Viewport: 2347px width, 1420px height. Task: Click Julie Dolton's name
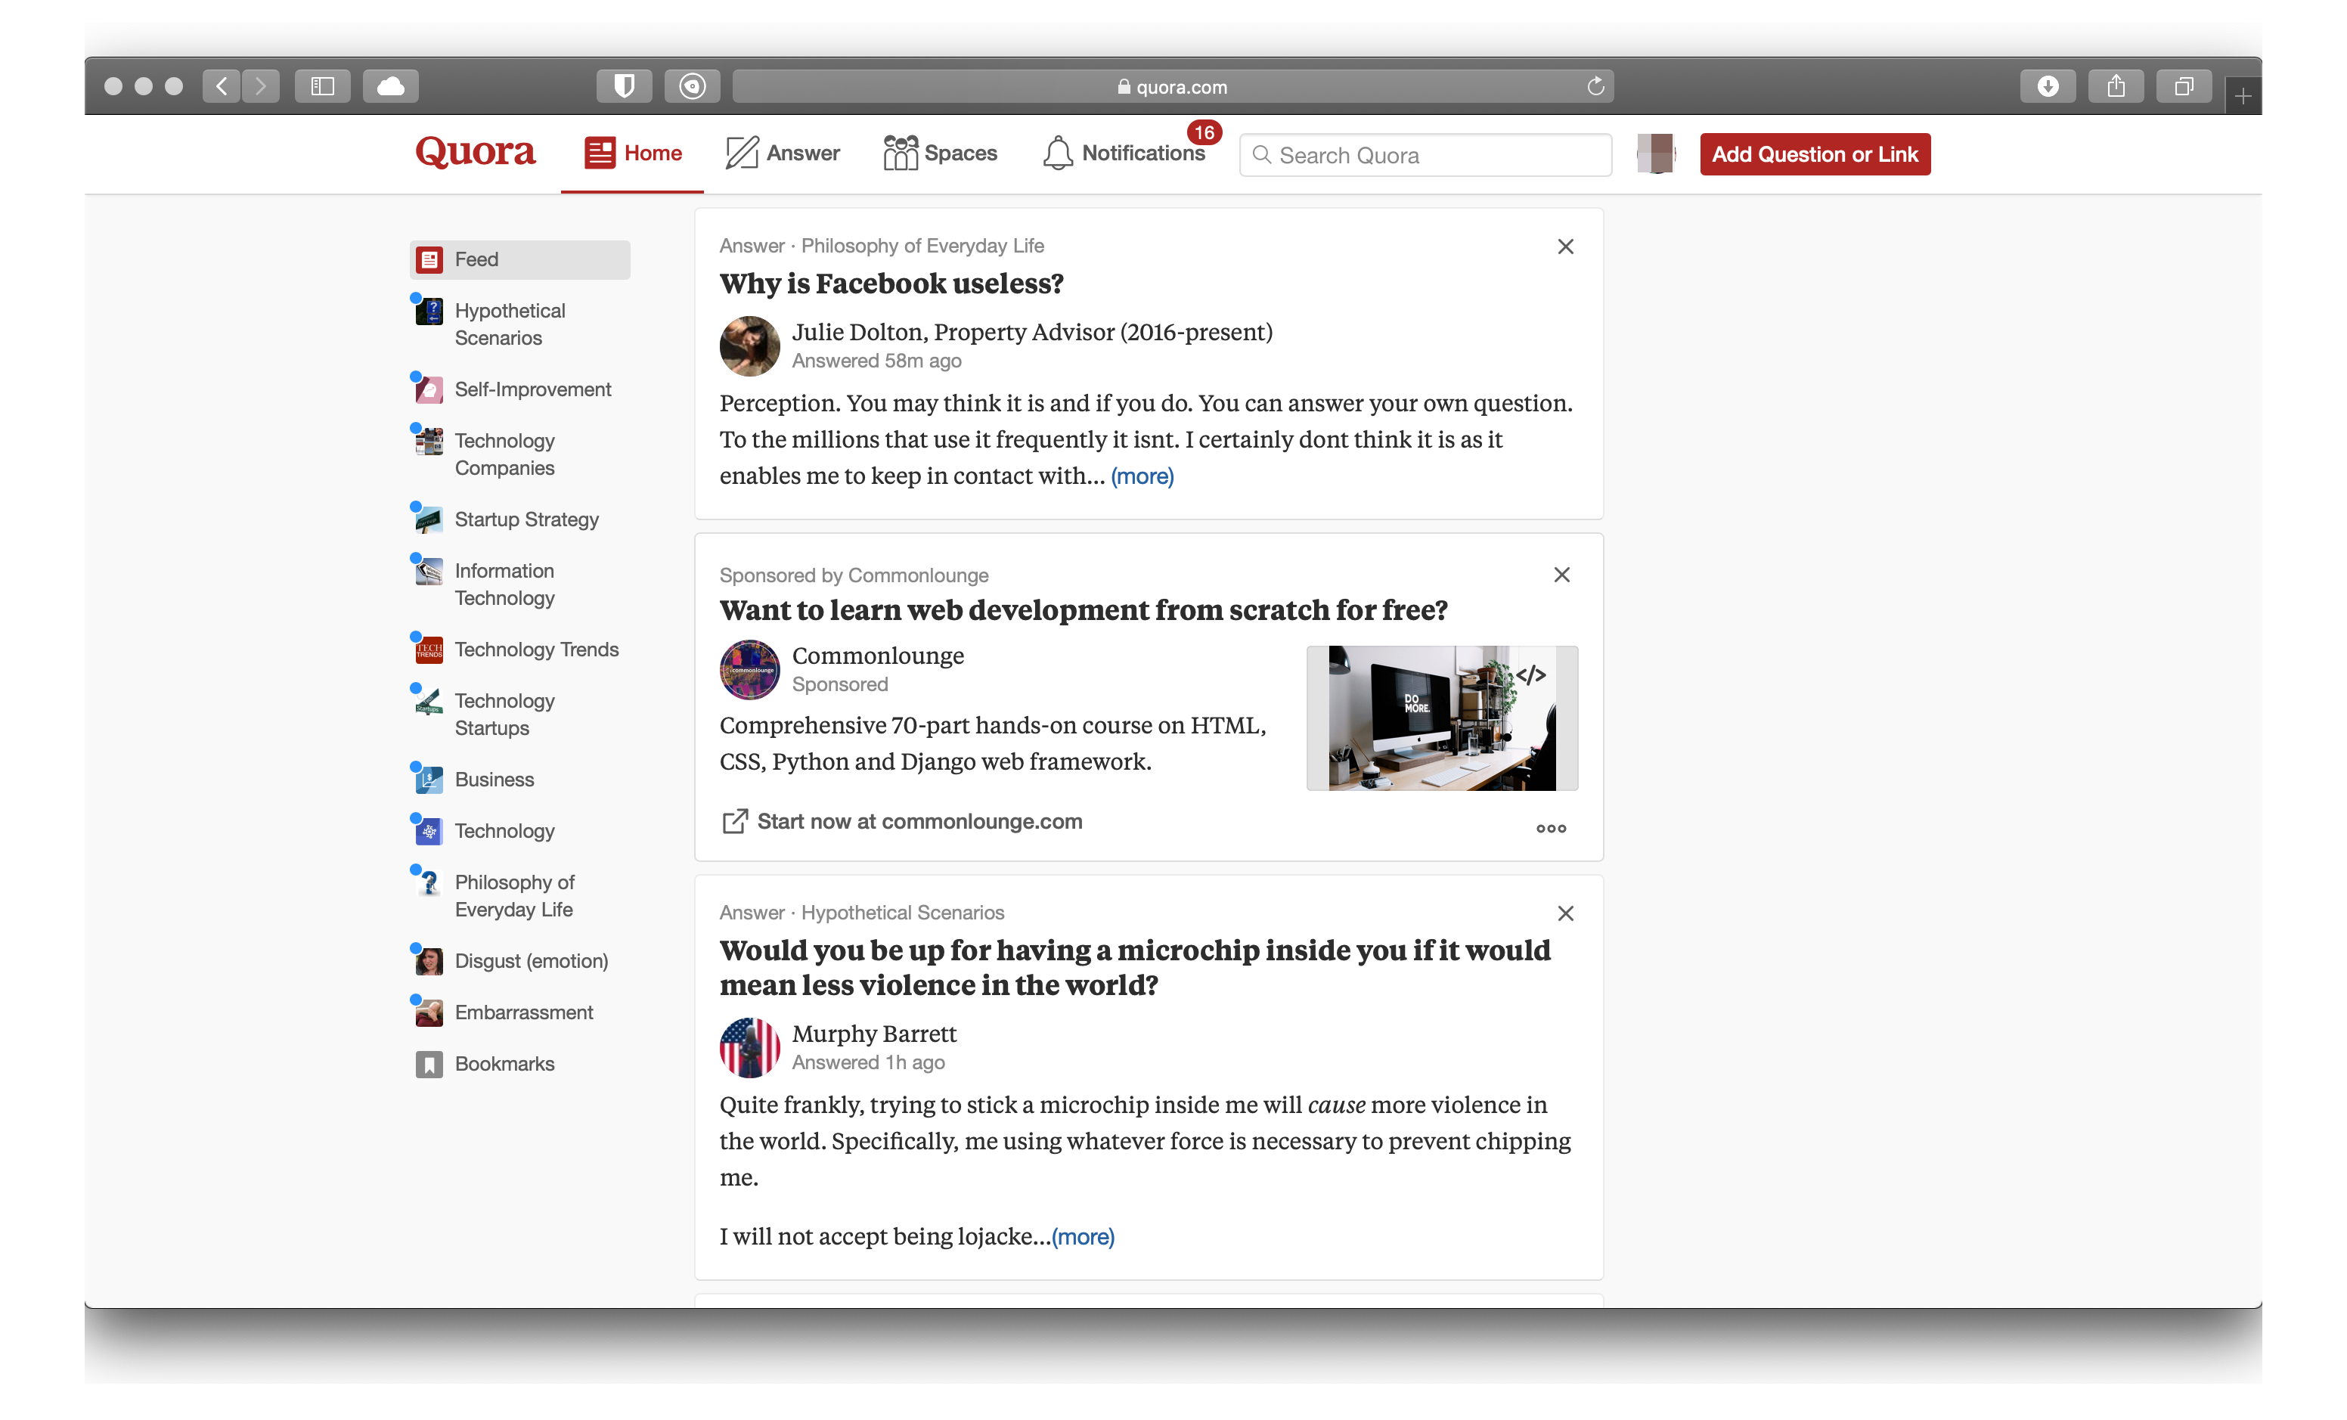tap(857, 331)
